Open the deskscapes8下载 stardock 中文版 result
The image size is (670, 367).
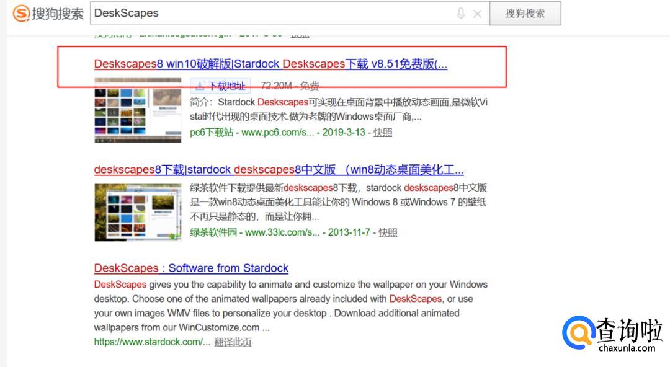click(279, 170)
